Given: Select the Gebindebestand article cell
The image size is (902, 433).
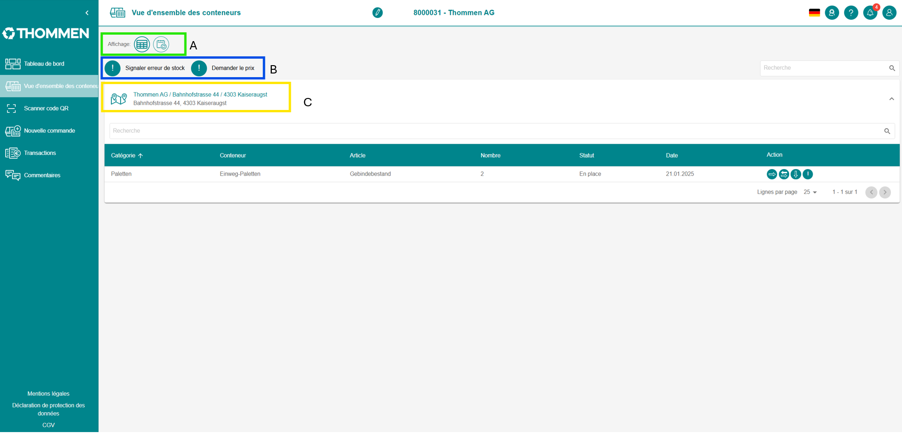Looking at the screenshot, I should [x=370, y=174].
